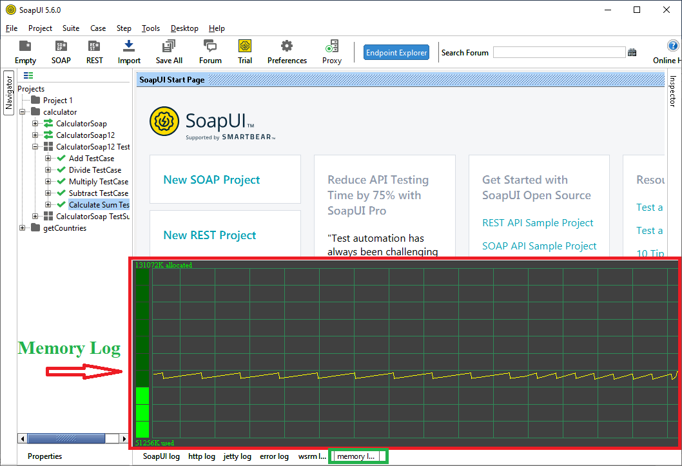Screen dimensions: 682x466
Task: Expand the CalculatorSoap12 interface node
Action: coord(35,135)
